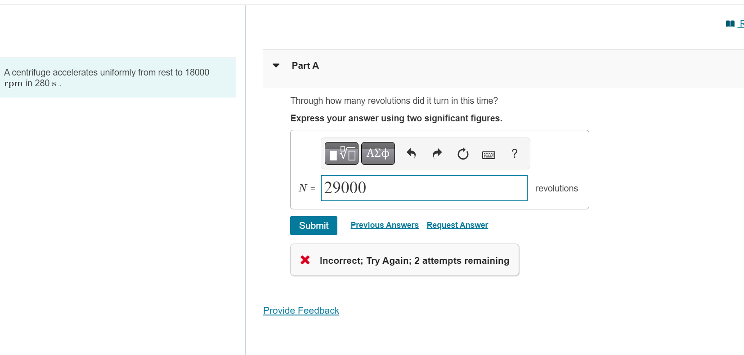Open the math templates (fraction/root) tool

pyautogui.click(x=341, y=154)
